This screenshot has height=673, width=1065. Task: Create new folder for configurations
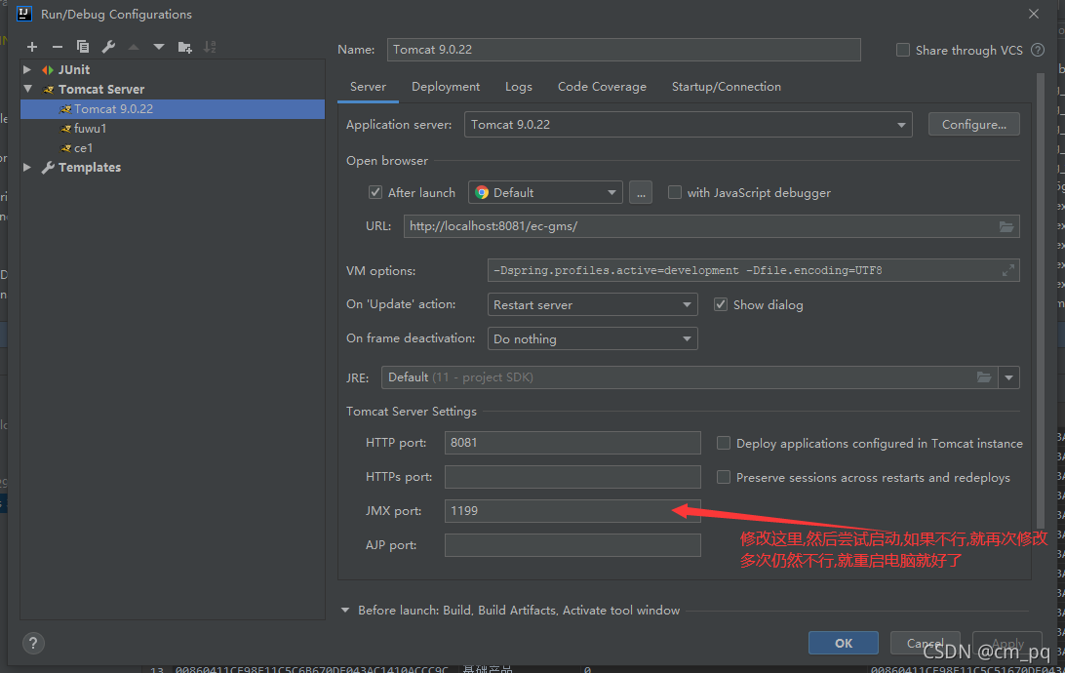[x=184, y=47]
